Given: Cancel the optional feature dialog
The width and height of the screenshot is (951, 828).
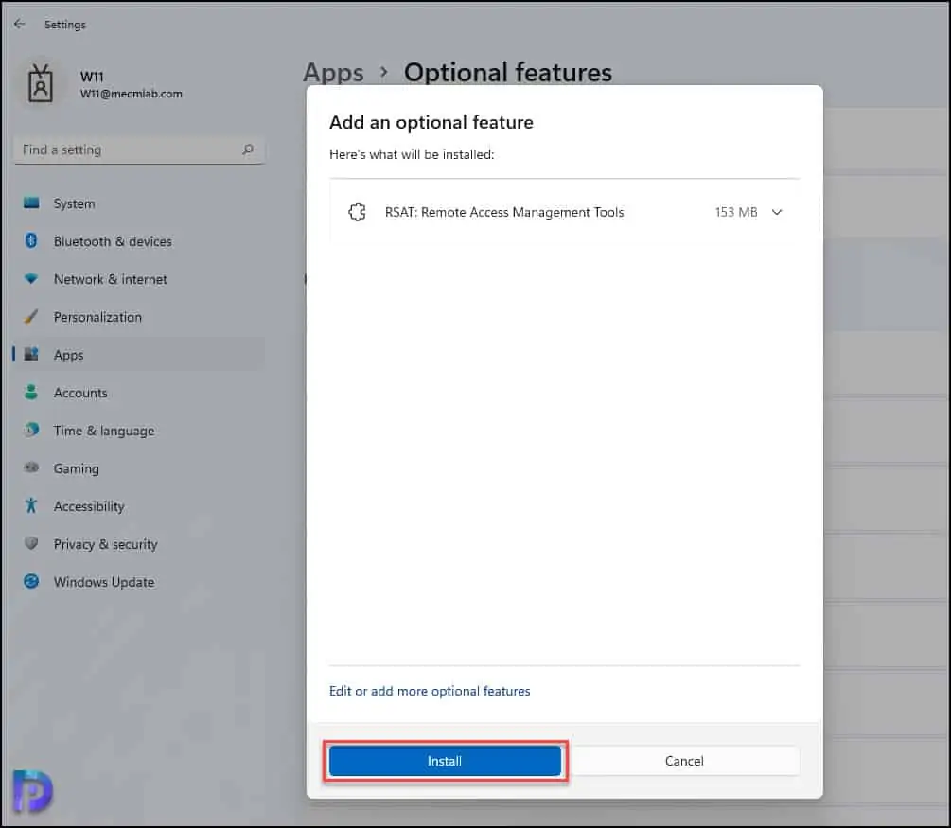Looking at the screenshot, I should [684, 761].
